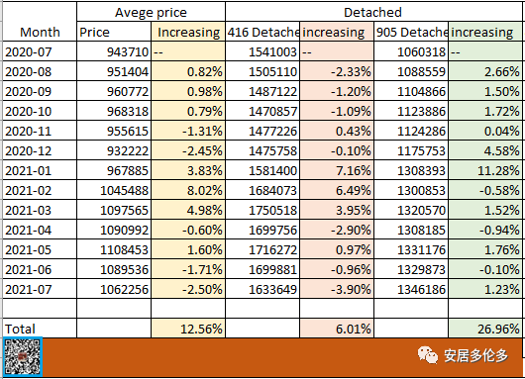Click the QR code image
Viewport: 525px width, 379px height.
pyautogui.click(x=23, y=356)
